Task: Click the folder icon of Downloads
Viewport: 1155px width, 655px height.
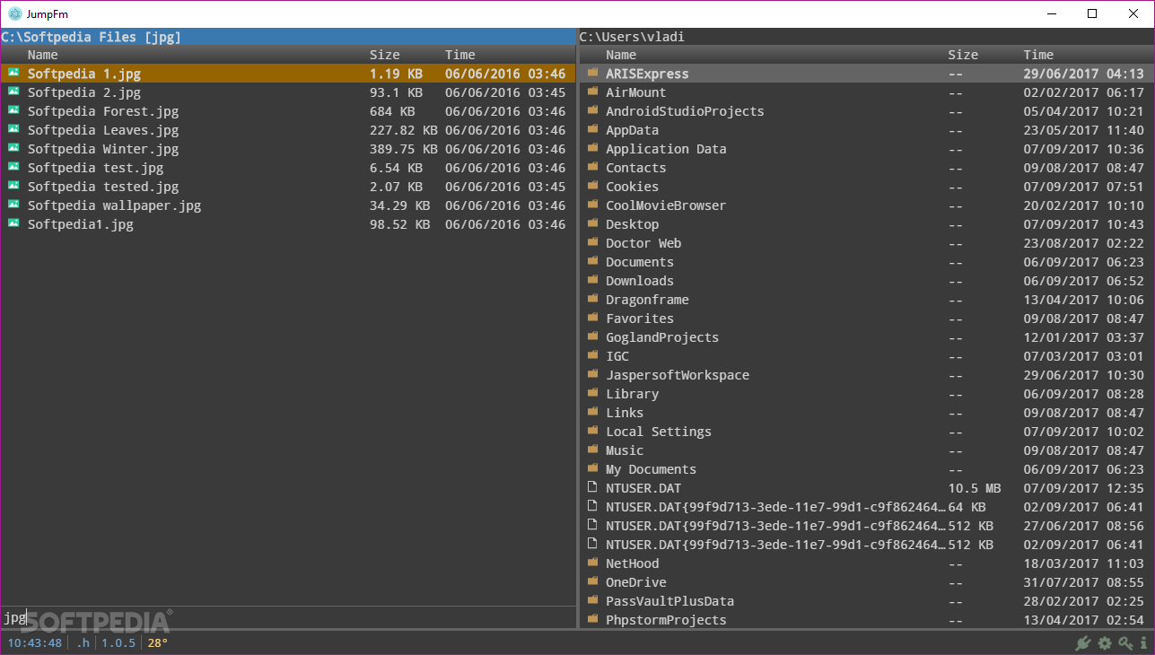Action: (x=592, y=280)
